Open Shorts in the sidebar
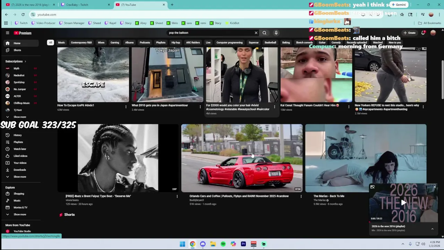Screen dimensions: 444x250 (x=21, y=50)
